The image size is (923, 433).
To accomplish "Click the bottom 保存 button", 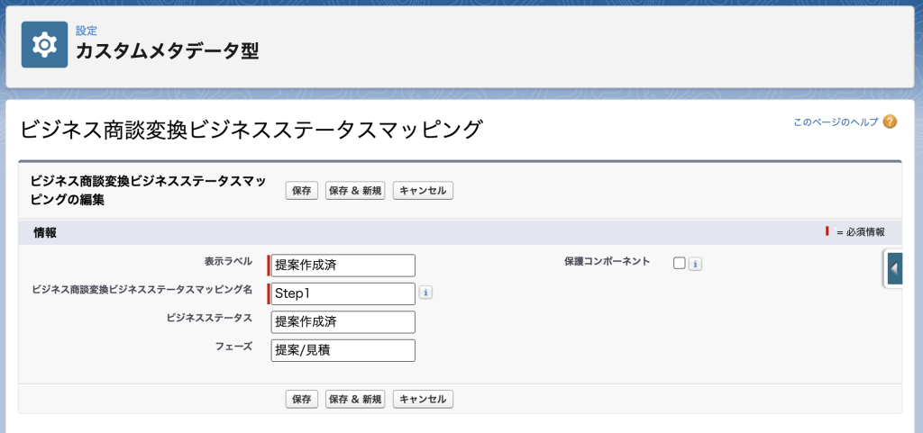I will point(302,399).
